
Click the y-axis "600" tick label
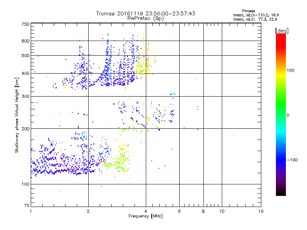[25, 41]
